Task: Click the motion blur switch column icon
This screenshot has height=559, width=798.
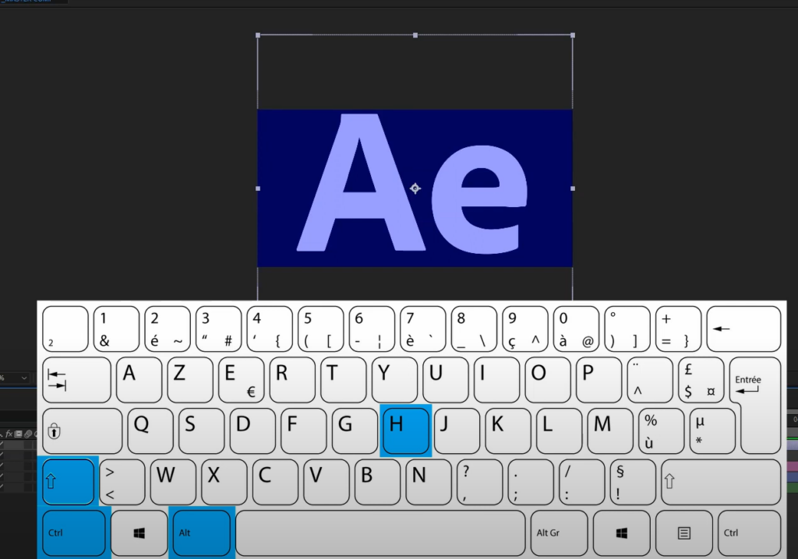Action: tap(28, 434)
